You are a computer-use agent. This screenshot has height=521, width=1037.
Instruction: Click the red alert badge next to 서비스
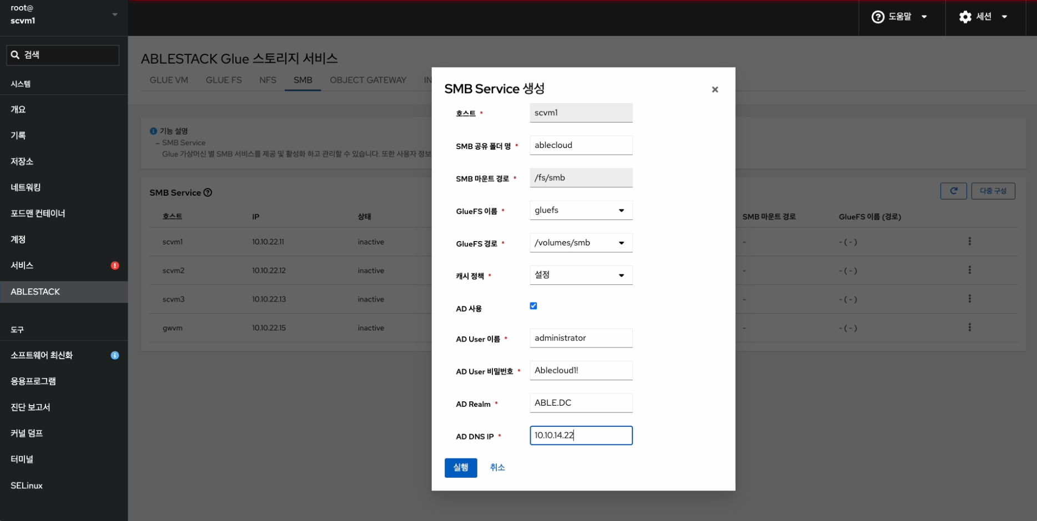[x=115, y=265]
